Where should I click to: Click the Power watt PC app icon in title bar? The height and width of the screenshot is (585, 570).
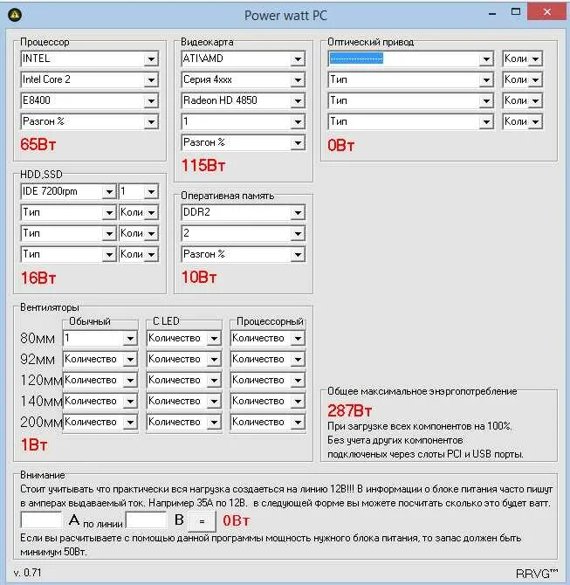15,15
